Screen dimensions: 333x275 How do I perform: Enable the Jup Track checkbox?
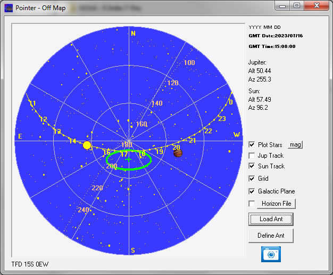tap(252, 156)
